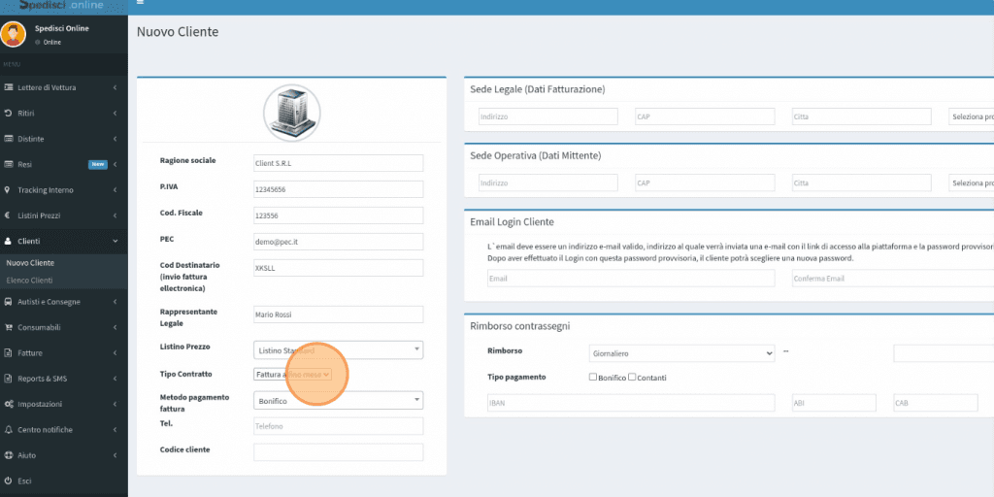Click the Autisti e Consegne truck icon

pos(8,302)
